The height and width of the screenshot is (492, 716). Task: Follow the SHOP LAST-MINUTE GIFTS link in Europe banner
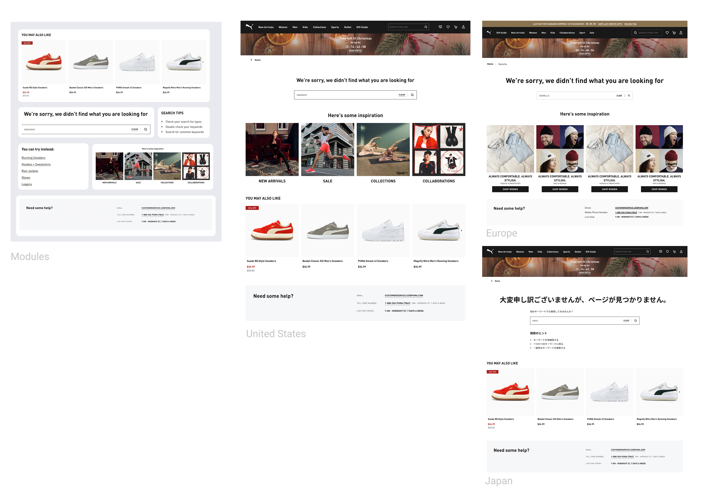610,24
